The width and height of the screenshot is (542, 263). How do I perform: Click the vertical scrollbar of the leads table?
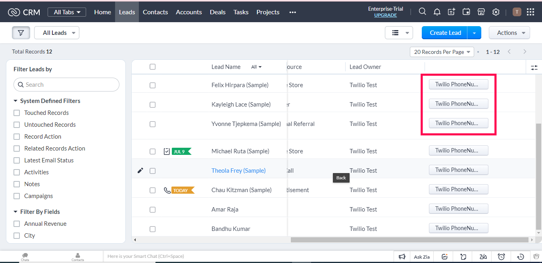click(x=538, y=176)
